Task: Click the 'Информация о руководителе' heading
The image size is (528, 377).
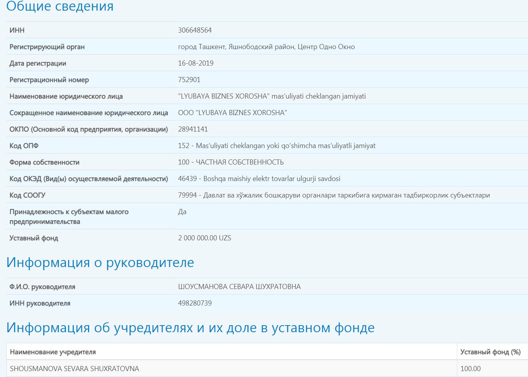Action: pyautogui.click(x=100, y=262)
